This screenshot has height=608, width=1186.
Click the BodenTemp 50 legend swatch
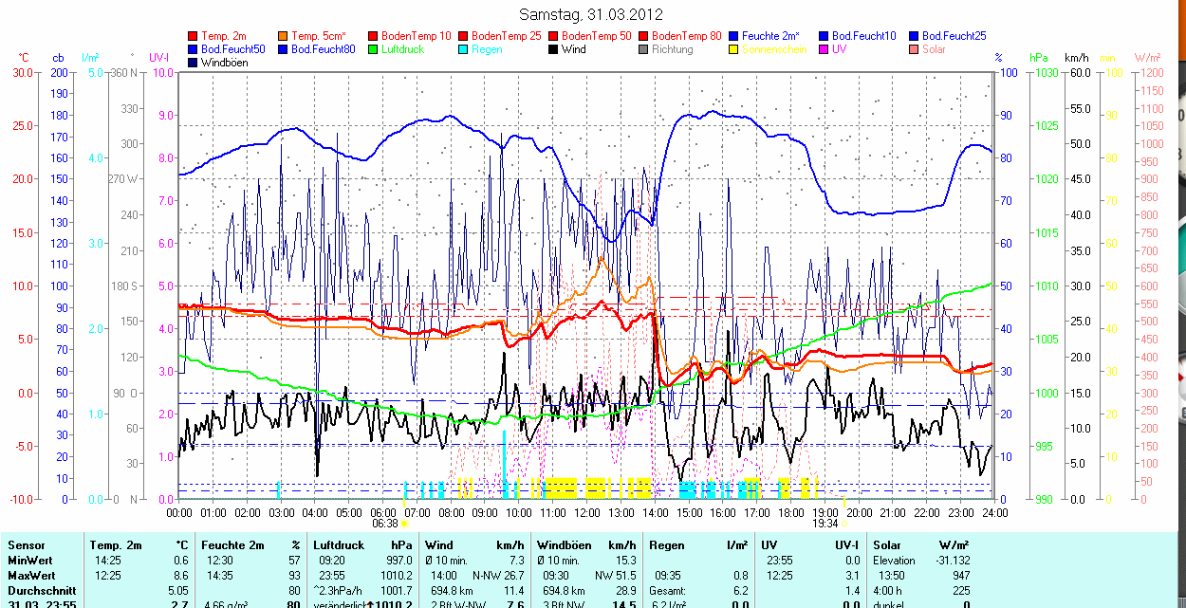pyautogui.click(x=553, y=36)
